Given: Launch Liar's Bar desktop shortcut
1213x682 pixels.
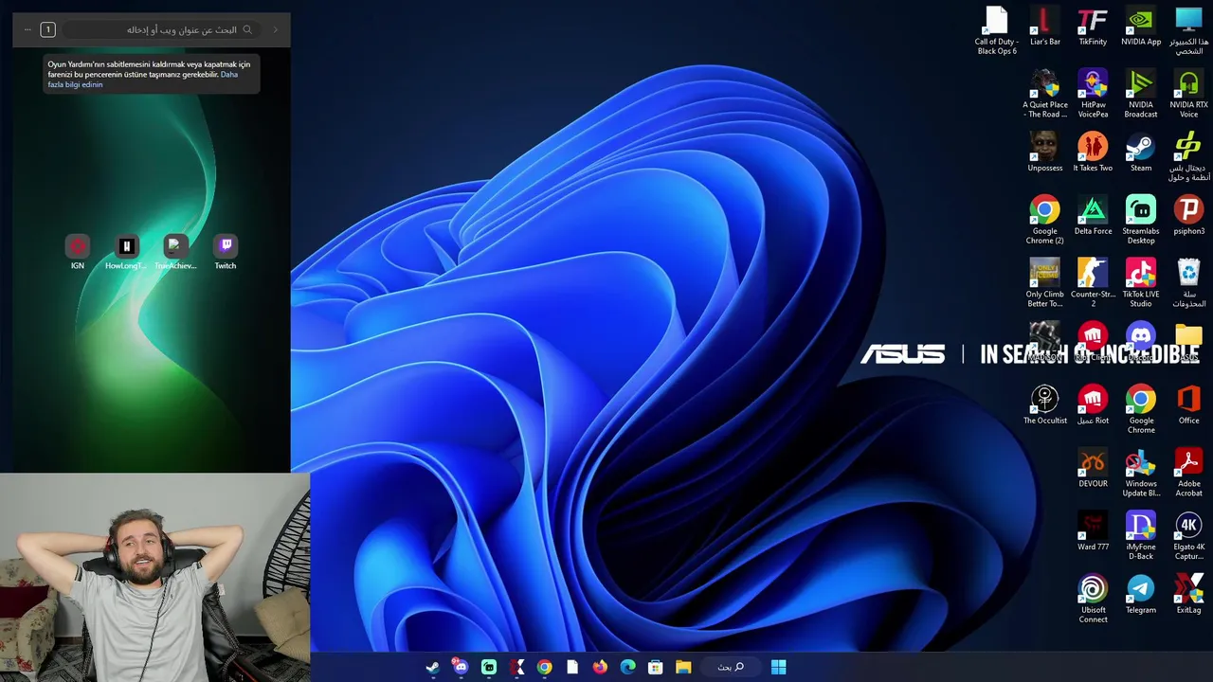Looking at the screenshot, I should (x=1044, y=27).
